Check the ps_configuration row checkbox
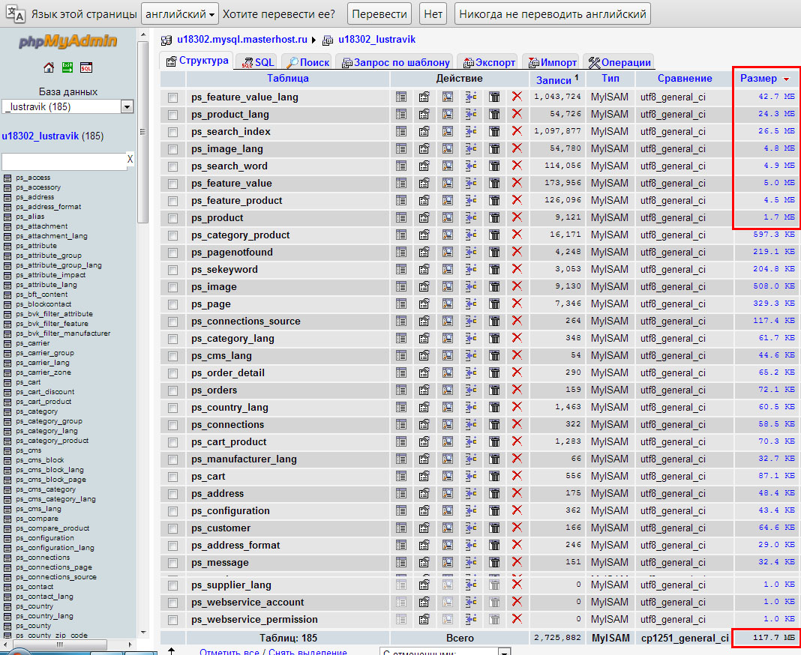Screen dimensions: 801x655 click(172, 512)
